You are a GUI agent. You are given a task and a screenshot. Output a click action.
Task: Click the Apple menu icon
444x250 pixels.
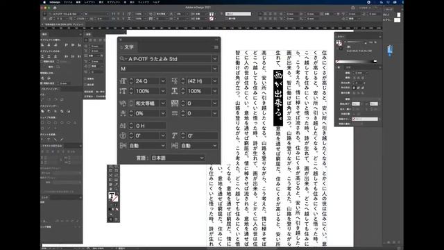pyautogui.click(x=44, y=2)
